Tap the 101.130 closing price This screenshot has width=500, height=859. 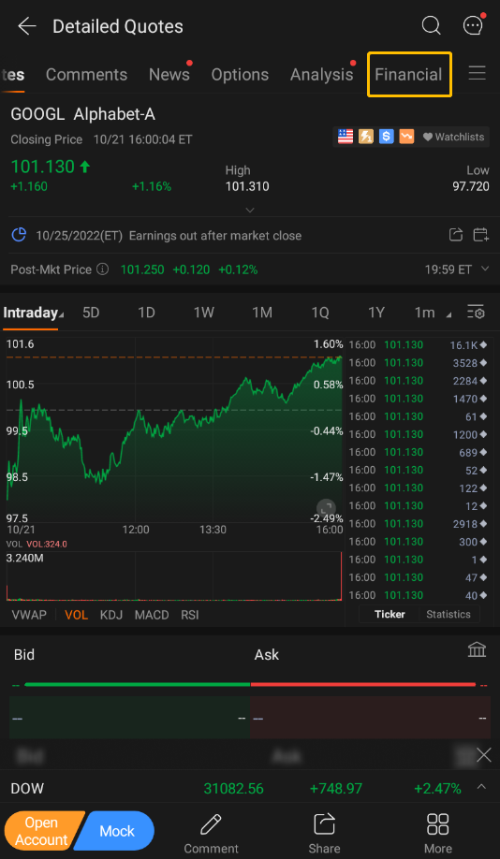pyautogui.click(x=43, y=167)
